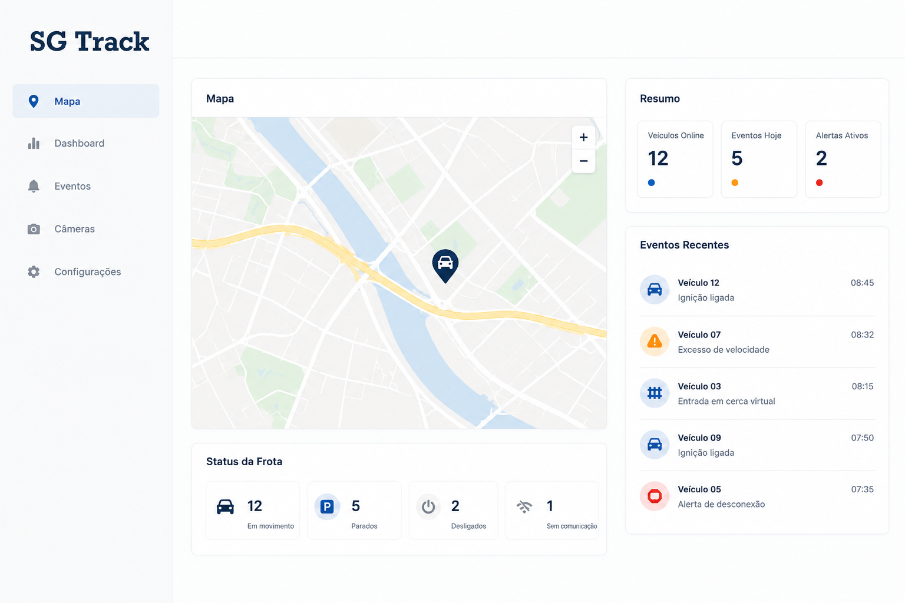The height and width of the screenshot is (603, 905).
Task: Click the Eventos bell icon
Action: pyautogui.click(x=34, y=186)
